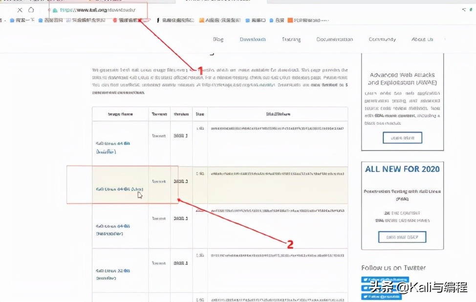Select the Community navigation tab
This screenshot has height=302, width=476.
pos(382,40)
